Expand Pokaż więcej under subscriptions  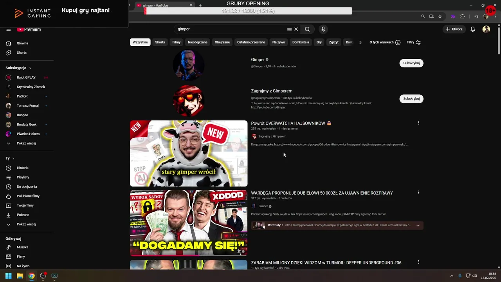pyautogui.click(x=27, y=143)
